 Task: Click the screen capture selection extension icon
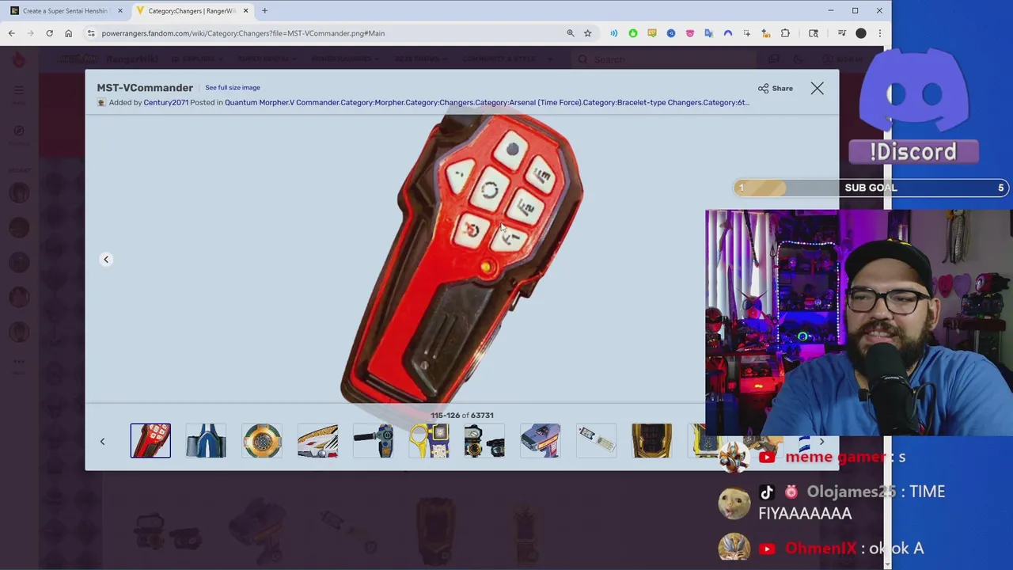[x=747, y=33]
